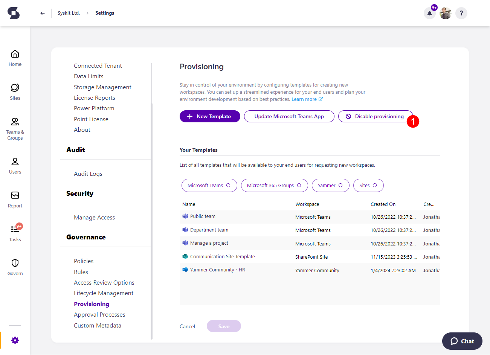Open Approval Processes under Governance
The height and width of the screenshot is (355, 490).
[99, 314]
